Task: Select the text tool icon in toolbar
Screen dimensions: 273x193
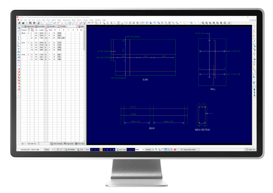Action: (100, 23)
